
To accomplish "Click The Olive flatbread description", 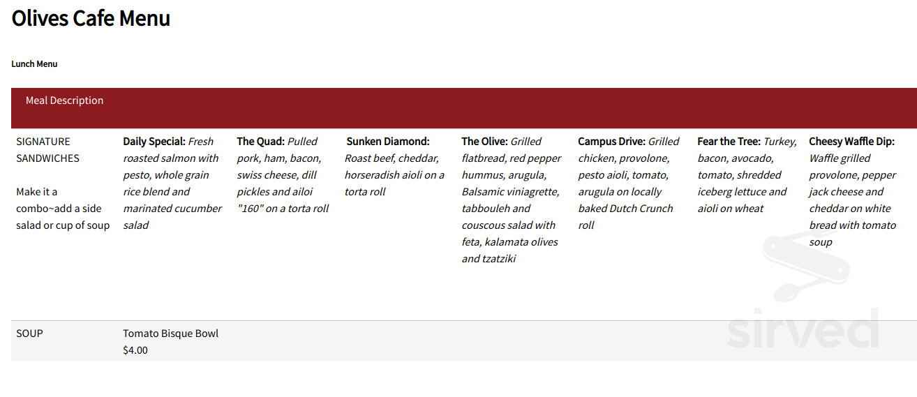I will [511, 200].
